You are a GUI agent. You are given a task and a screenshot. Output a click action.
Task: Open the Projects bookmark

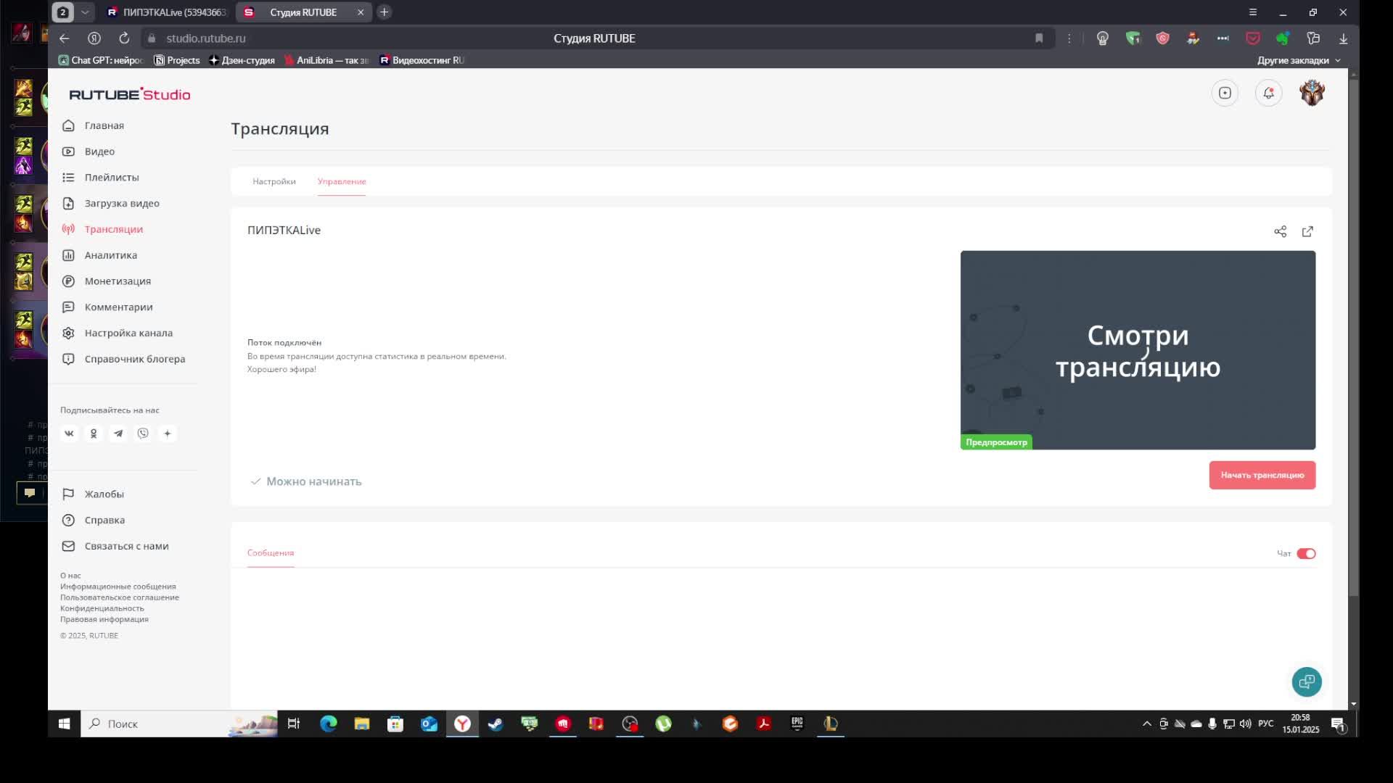[176, 60]
